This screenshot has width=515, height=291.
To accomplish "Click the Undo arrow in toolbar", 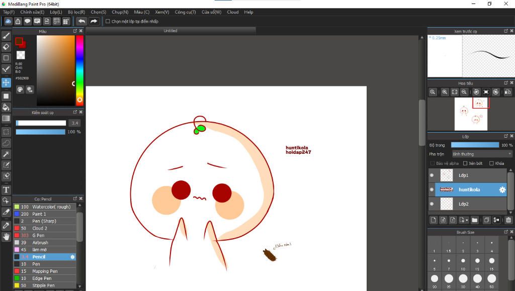I will coord(81,21).
